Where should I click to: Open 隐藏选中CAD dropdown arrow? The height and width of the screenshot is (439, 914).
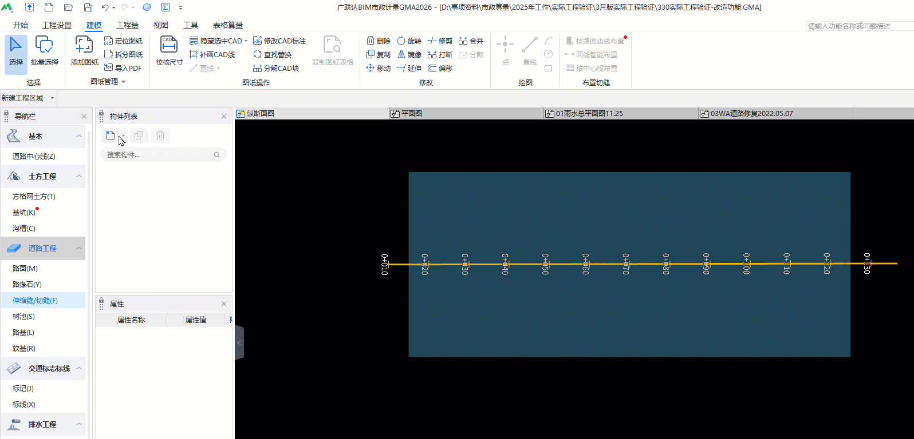click(246, 41)
